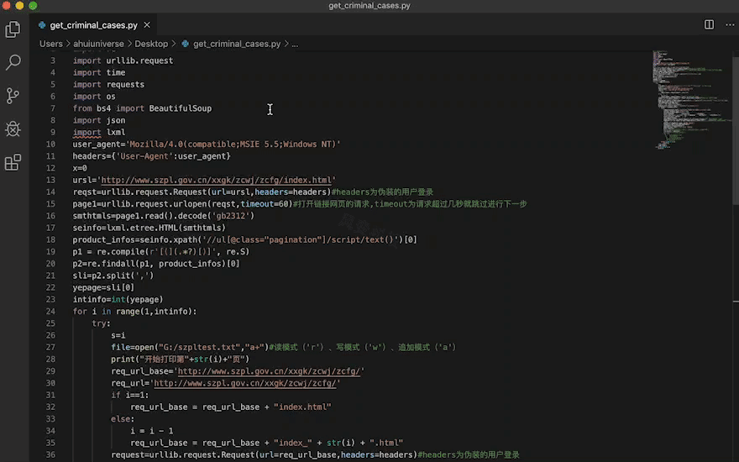Click the window title get_criminal_cases.py
Image resolution: width=739 pixels, height=462 pixels.
point(369,6)
